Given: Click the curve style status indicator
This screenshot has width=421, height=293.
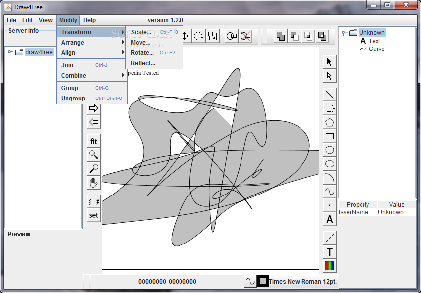Looking at the screenshot, I should (x=250, y=281).
